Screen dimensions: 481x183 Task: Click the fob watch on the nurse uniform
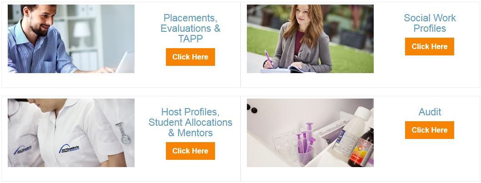[123, 134]
